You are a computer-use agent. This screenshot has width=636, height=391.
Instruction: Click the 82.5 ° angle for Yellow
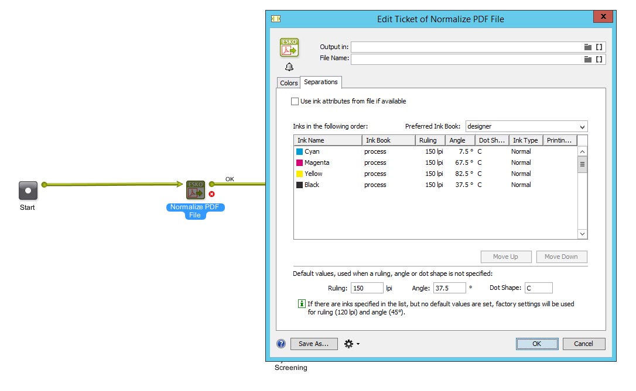click(464, 174)
